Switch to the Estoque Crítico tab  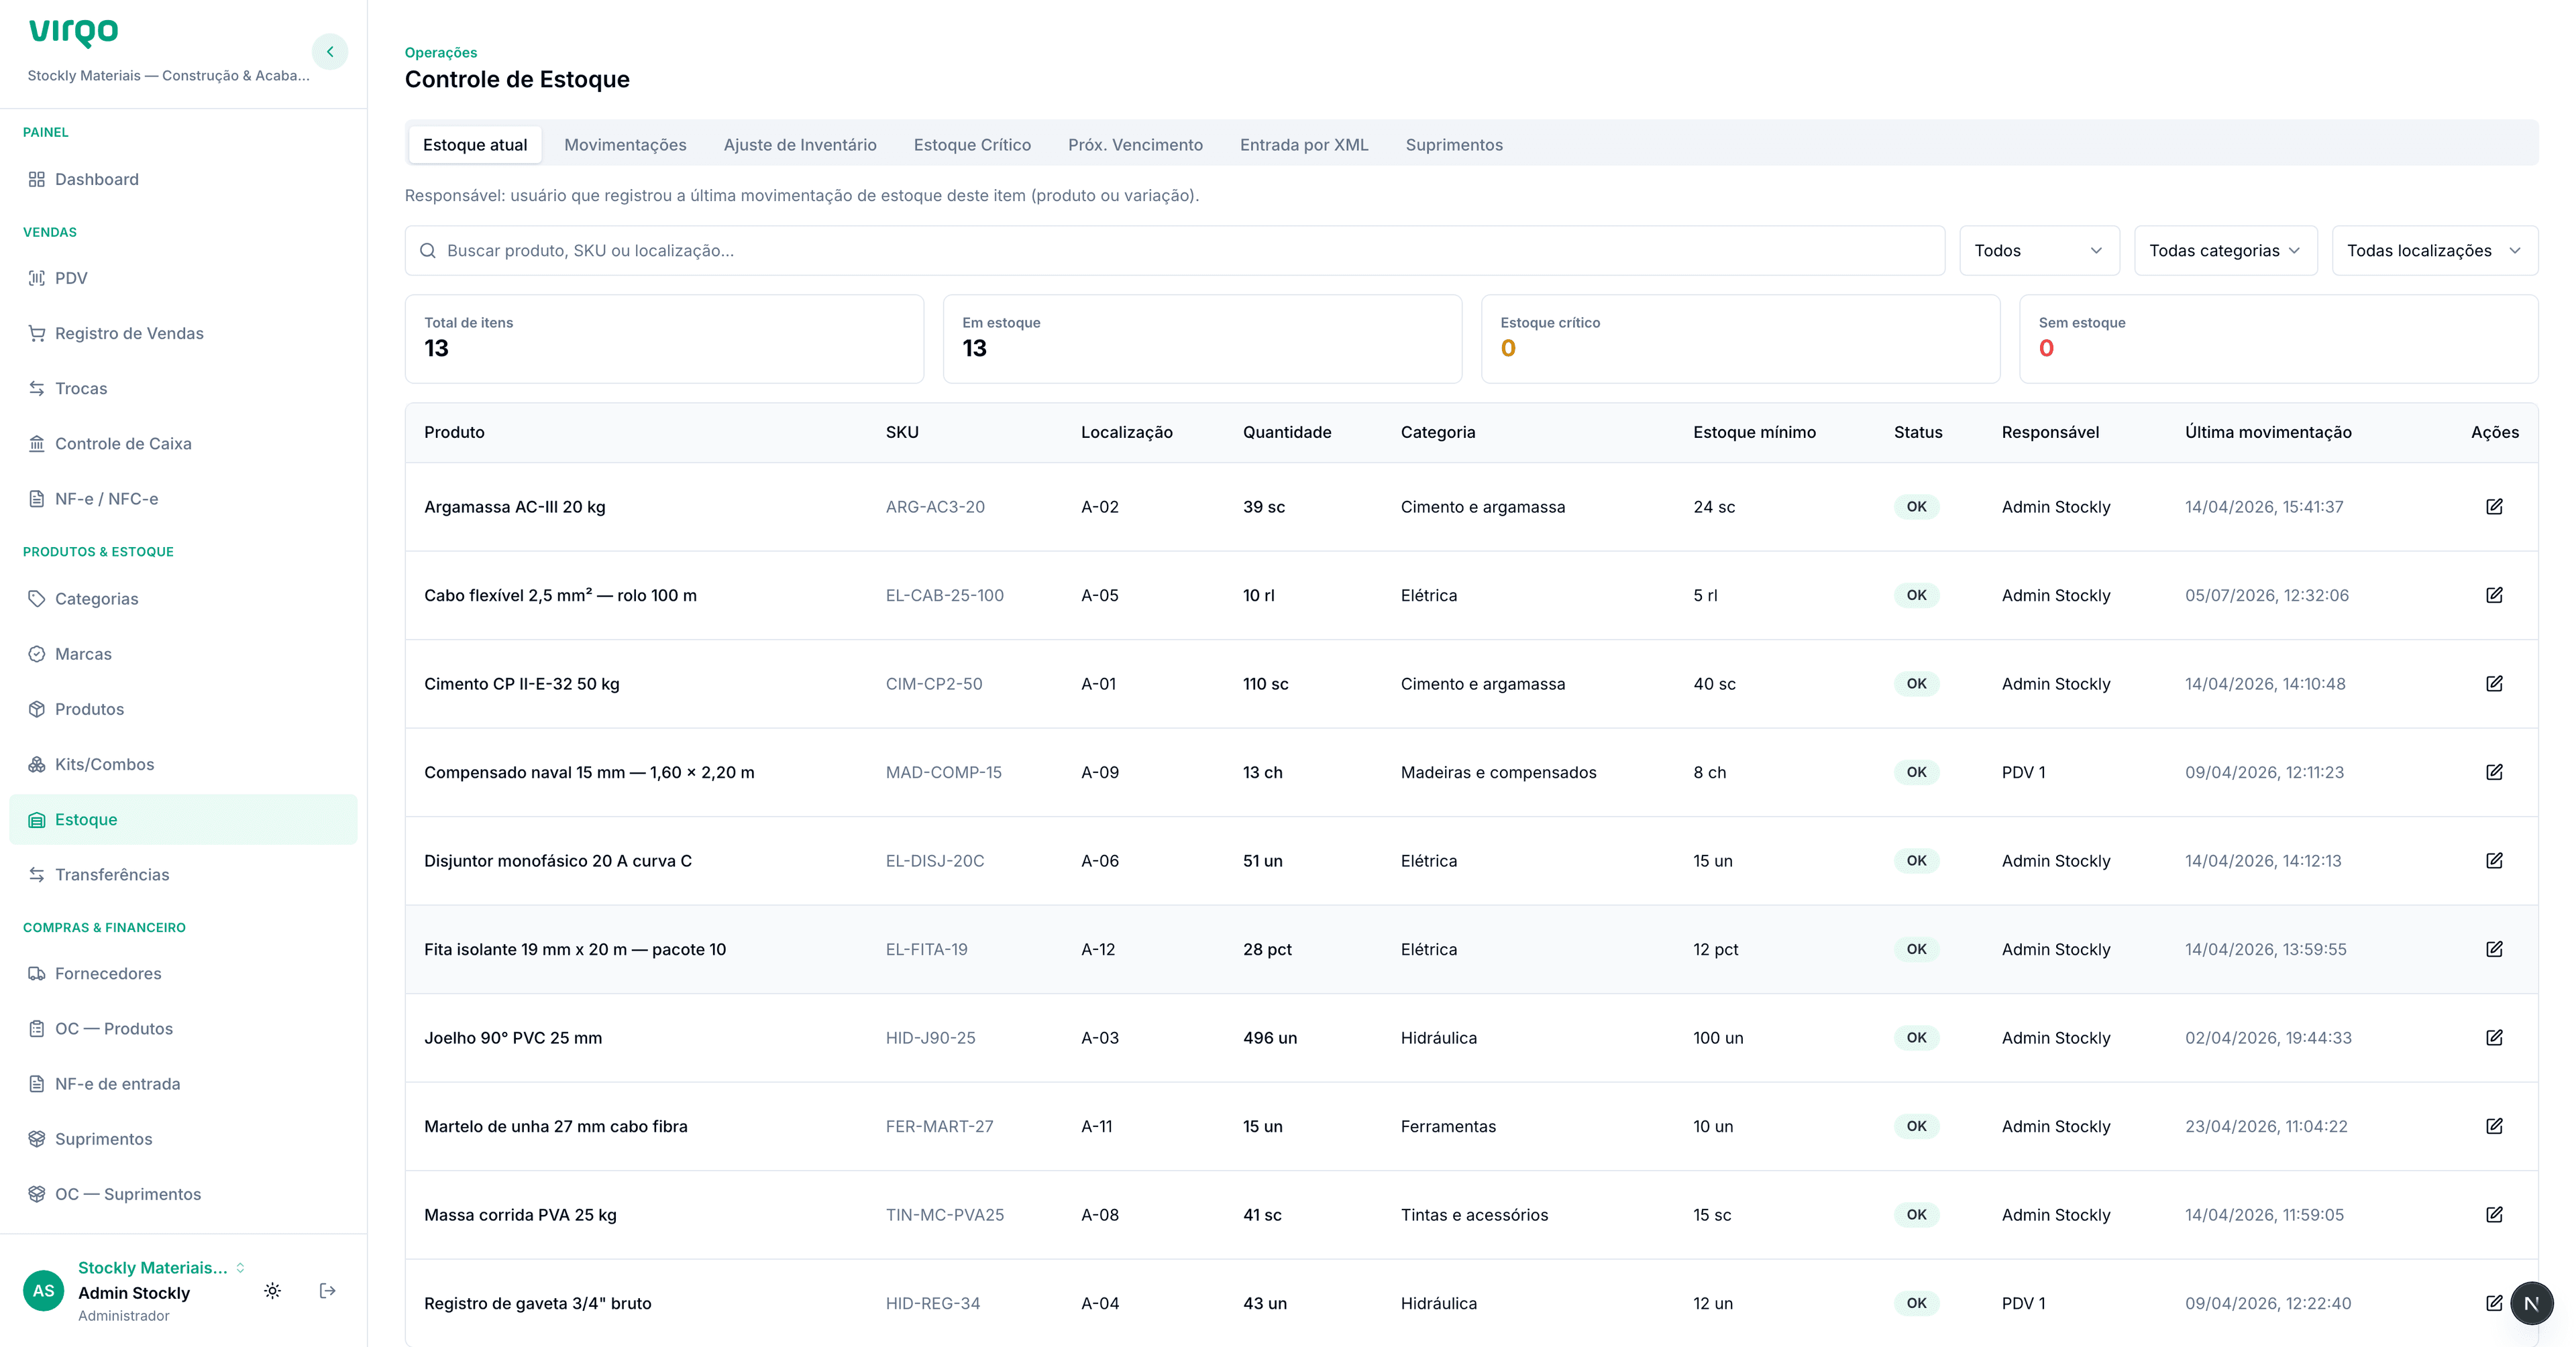point(972,145)
